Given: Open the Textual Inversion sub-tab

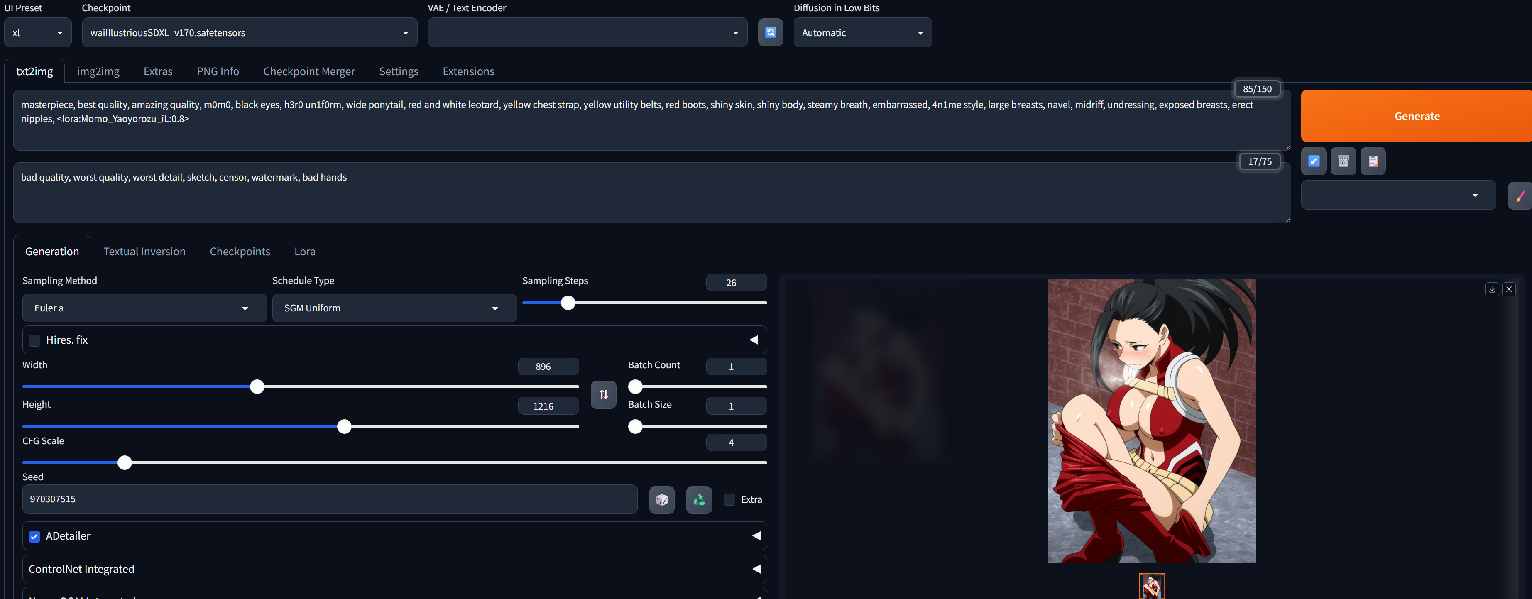Looking at the screenshot, I should point(144,252).
